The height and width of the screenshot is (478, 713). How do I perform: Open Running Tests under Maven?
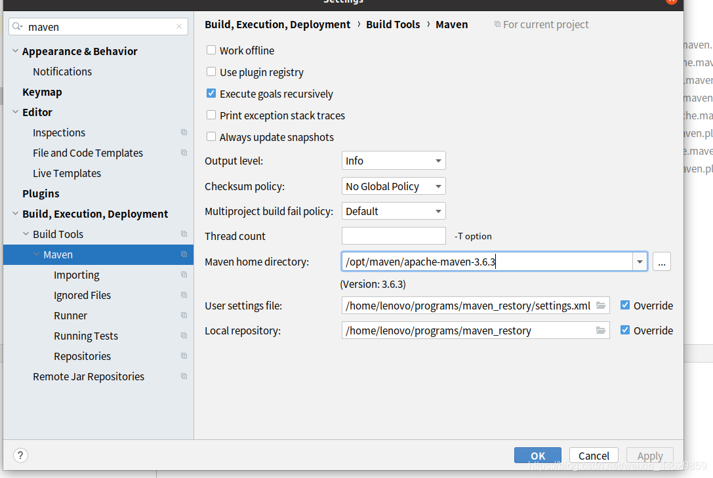tap(86, 336)
